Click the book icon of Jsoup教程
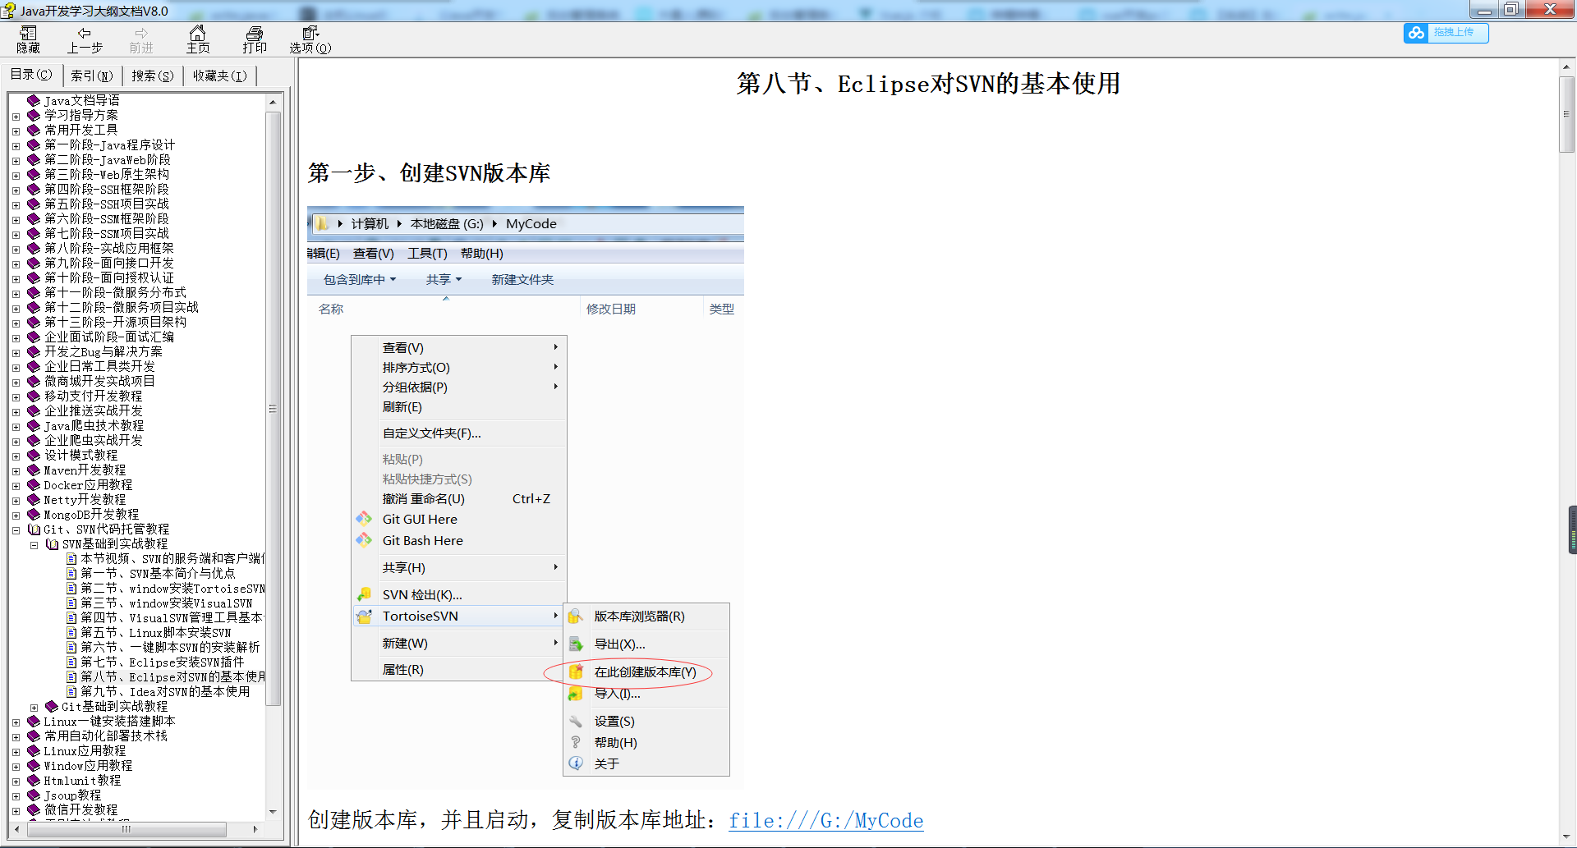1577x848 pixels. [x=34, y=795]
